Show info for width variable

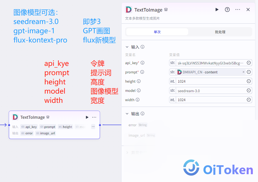pos(138,100)
